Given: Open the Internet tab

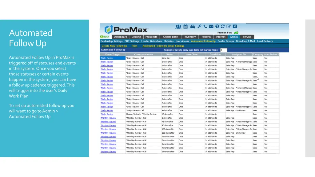Looking at the screenshot, I should pos(221,37).
